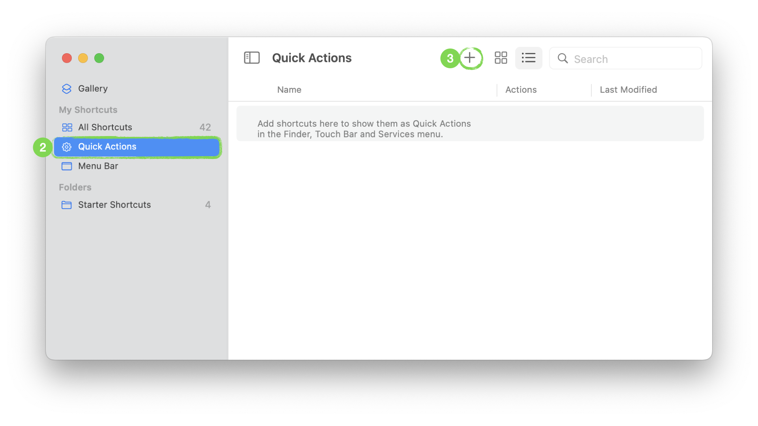Click the add shortcut plus button
The width and height of the screenshot is (758, 426).
click(x=469, y=58)
